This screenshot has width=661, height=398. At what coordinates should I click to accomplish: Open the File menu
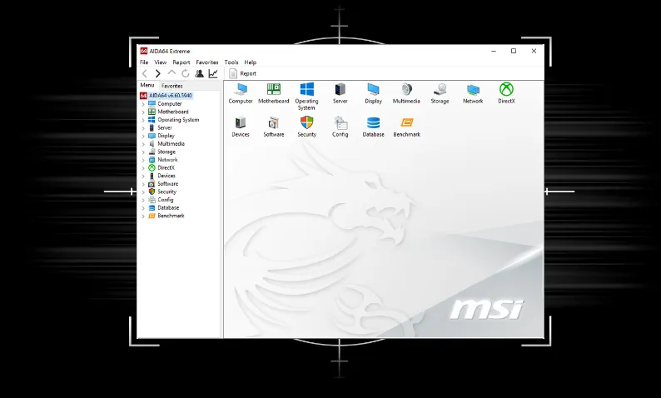coord(144,62)
